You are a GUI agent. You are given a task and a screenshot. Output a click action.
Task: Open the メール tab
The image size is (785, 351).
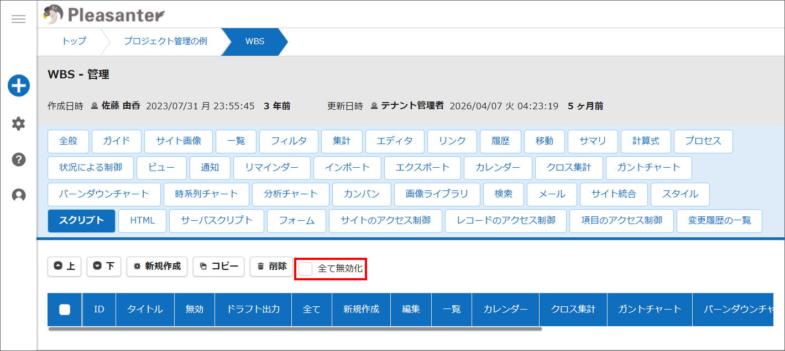[552, 194]
